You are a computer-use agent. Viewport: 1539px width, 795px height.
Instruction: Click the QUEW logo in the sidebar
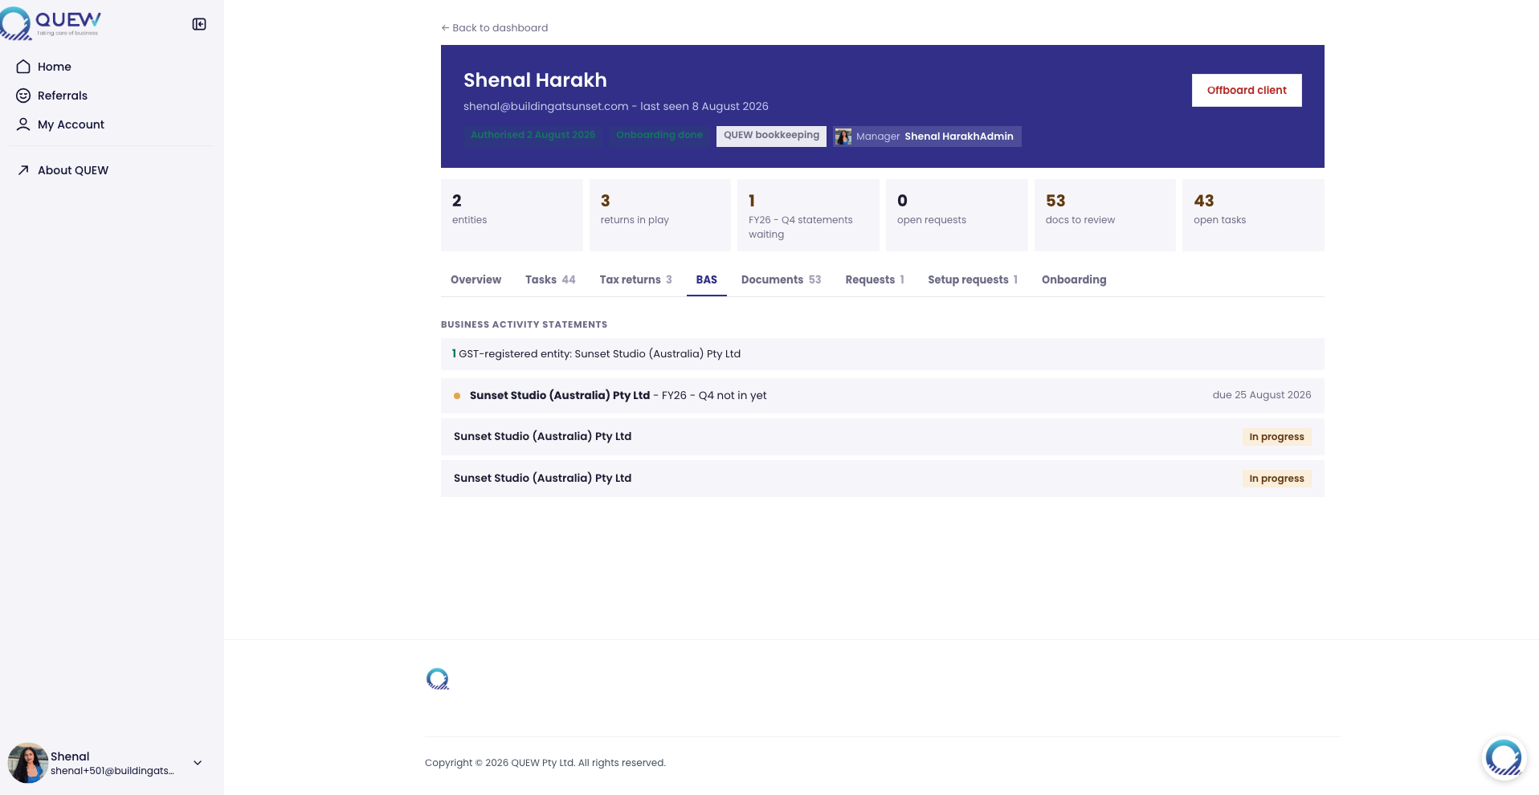(x=51, y=23)
